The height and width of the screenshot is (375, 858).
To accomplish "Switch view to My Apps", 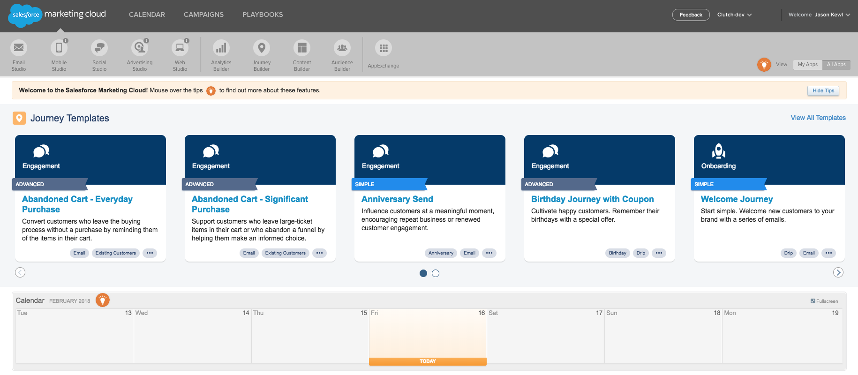I will pos(808,65).
